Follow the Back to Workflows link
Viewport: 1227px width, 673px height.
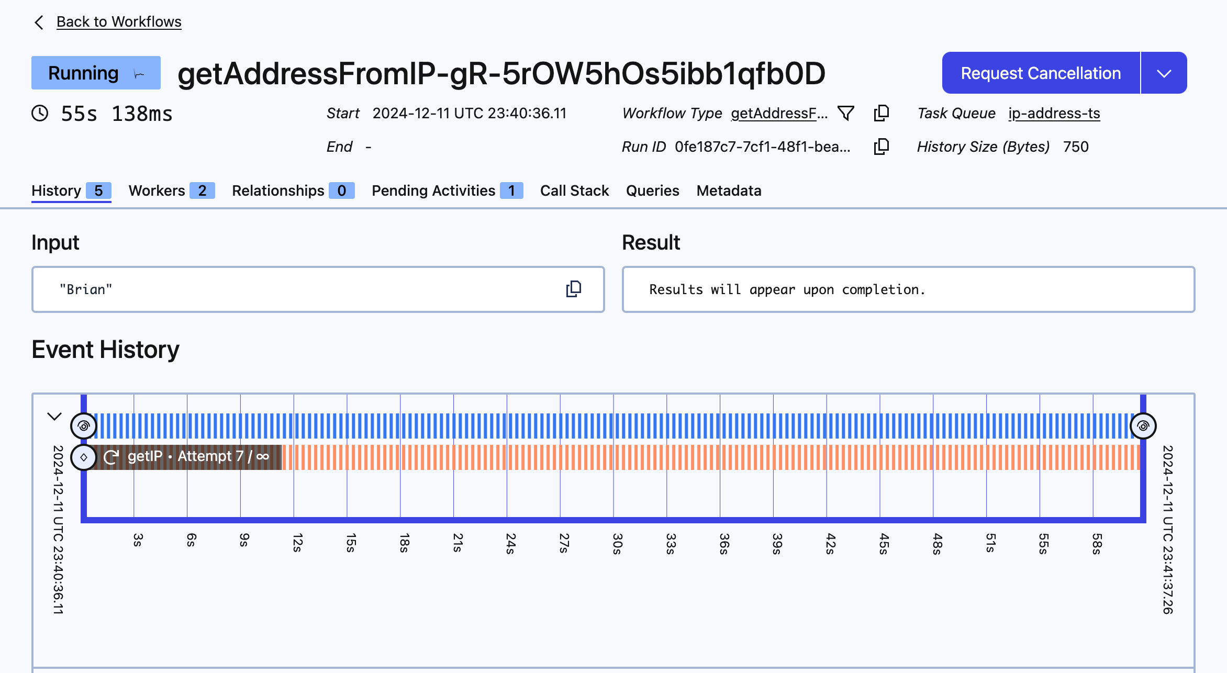[x=119, y=21]
